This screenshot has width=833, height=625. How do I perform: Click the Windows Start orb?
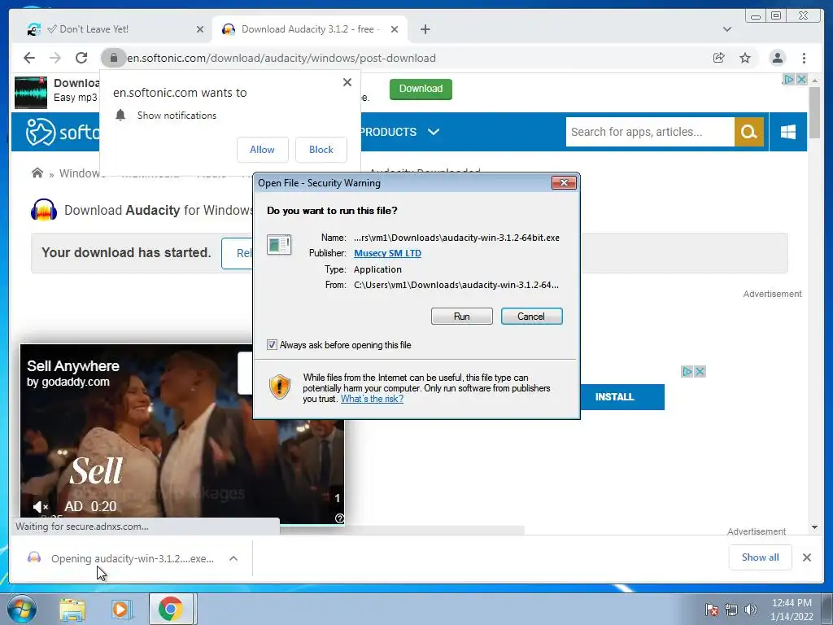(21, 609)
